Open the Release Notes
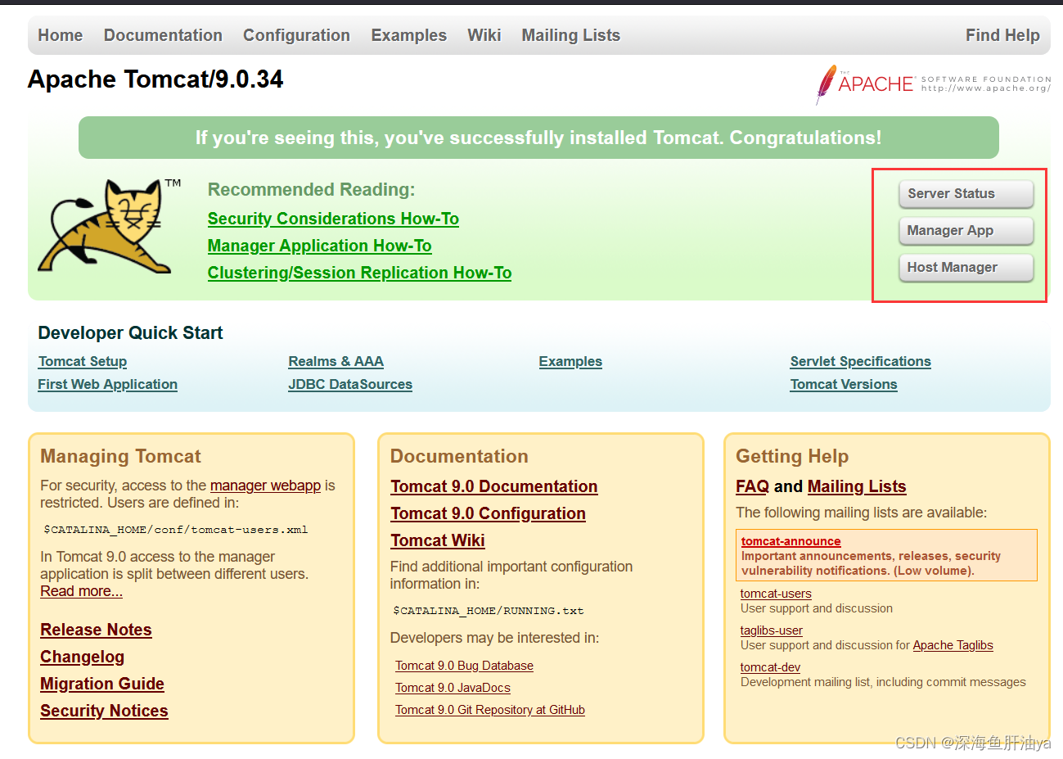1063x759 pixels. pos(96,630)
